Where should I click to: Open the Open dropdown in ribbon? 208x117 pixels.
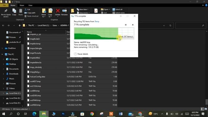point(105,9)
